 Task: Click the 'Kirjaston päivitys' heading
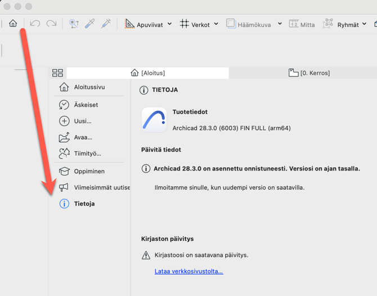[x=167, y=239]
